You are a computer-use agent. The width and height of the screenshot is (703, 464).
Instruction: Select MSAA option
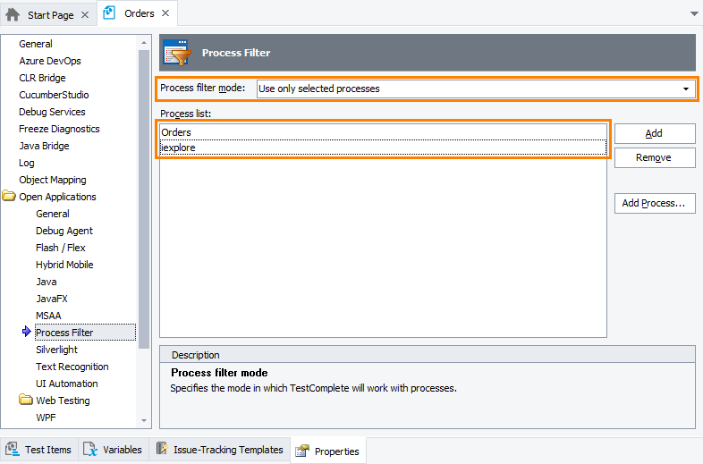[x=48, y=316]
